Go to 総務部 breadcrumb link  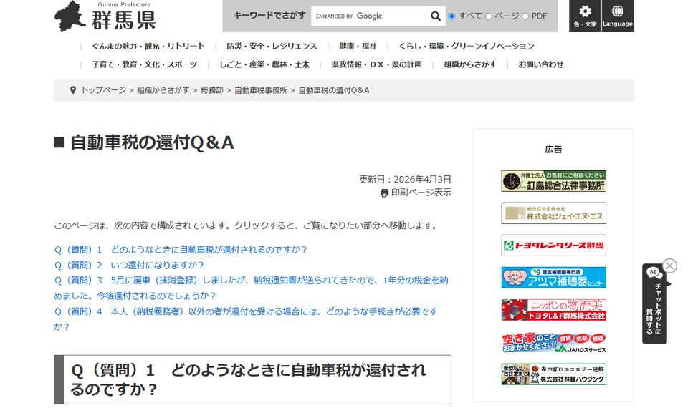[211, 90]
